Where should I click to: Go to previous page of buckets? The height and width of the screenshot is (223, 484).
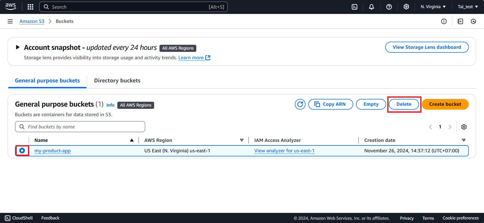tap(430, 127)
